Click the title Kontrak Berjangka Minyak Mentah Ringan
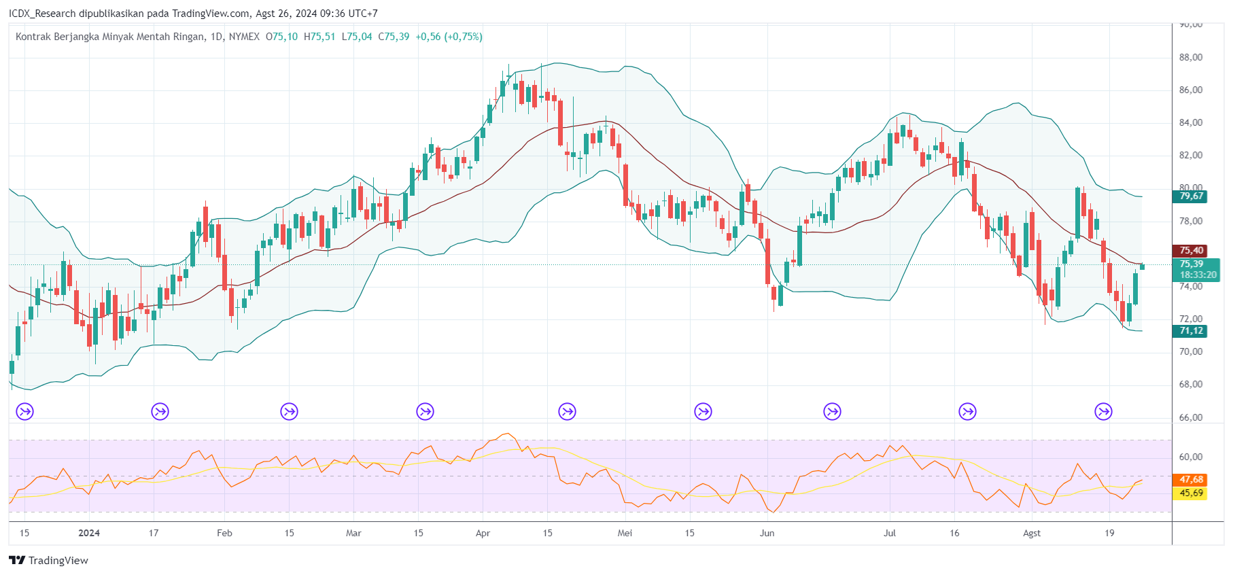The width and height of the screenshot is (1233, 575). pos(109,37)
